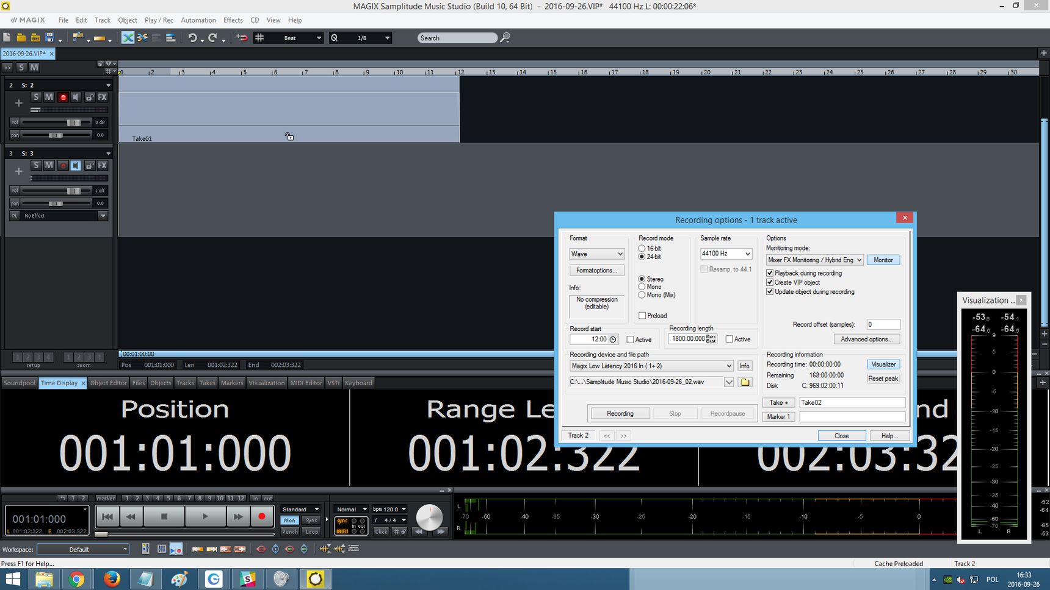Screen dimensions: 1050x590
Task: Open the Monitoring mode dropdown
Action: [x=814, y=260]
